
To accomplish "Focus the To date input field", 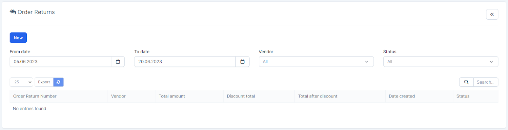I will [x=185, y=62].
